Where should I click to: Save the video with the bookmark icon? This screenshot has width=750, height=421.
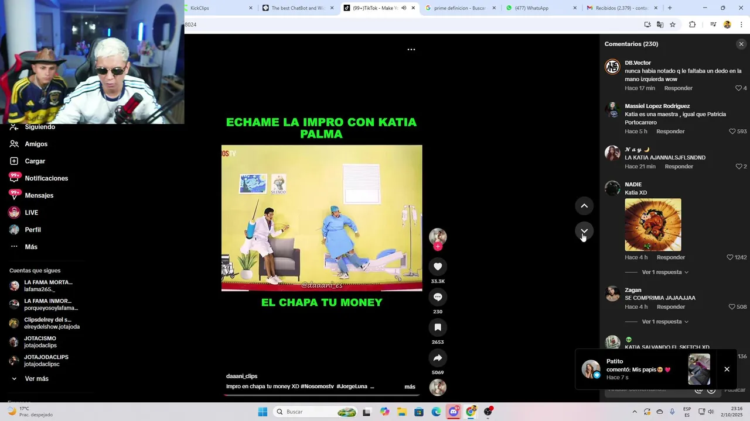(x=438, y=327)
